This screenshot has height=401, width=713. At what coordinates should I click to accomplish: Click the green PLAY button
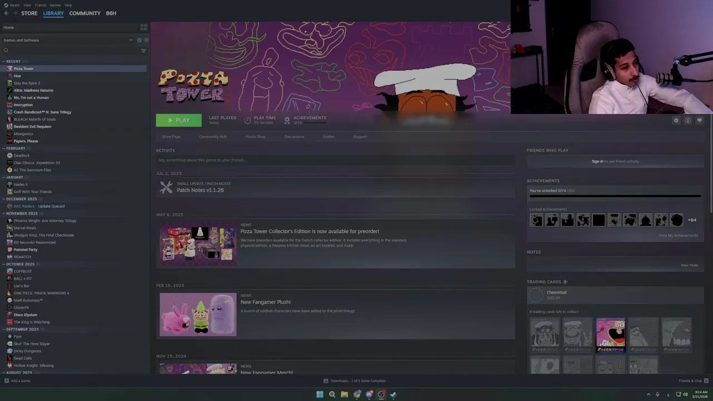(178, 120)
